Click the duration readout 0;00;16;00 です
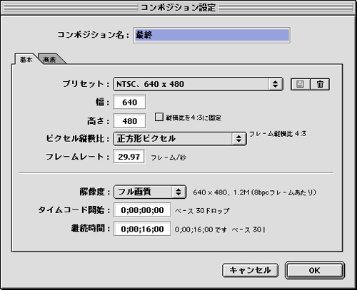Viewport: 357px width, 290px height. click(x=201, y=230)
